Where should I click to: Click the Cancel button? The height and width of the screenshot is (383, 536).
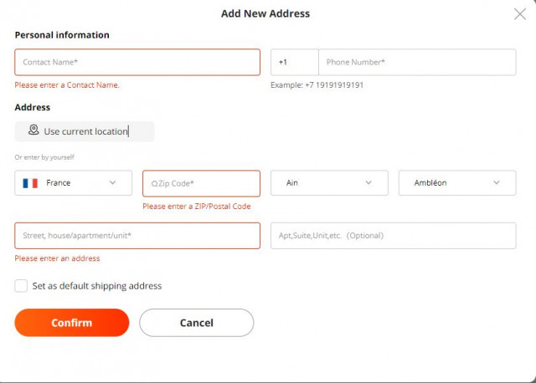click(x=197, y=323)
